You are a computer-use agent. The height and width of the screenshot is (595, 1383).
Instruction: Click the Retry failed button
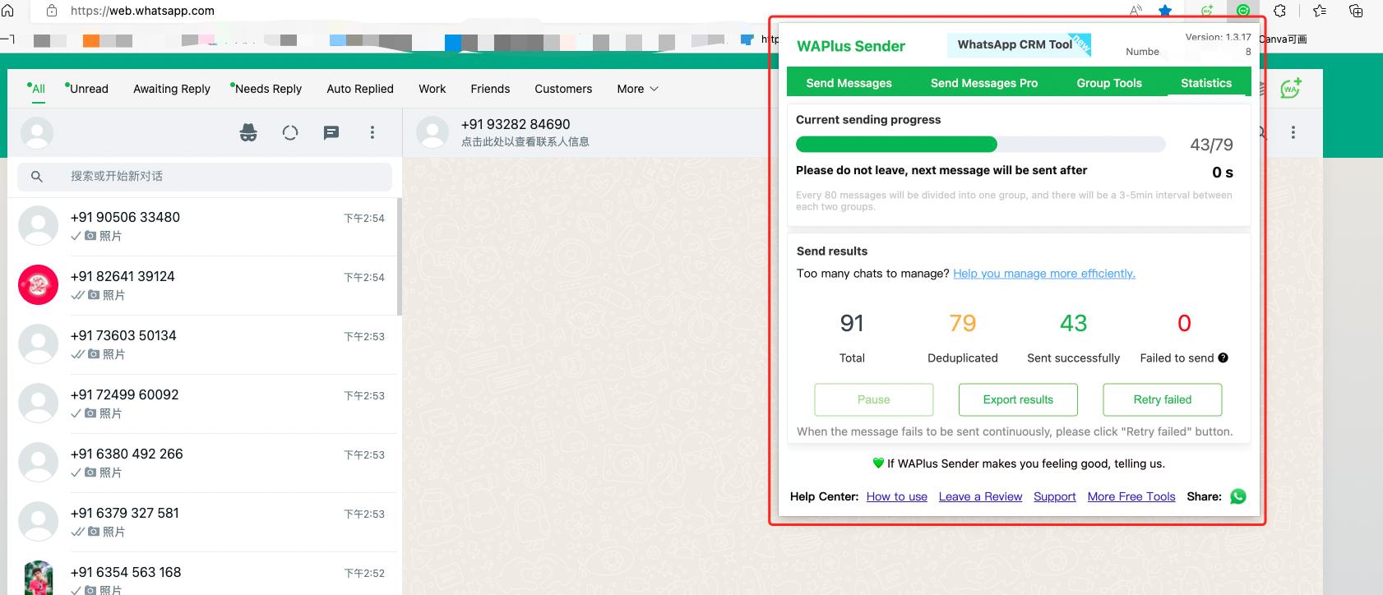click(x=1162, y=399)
